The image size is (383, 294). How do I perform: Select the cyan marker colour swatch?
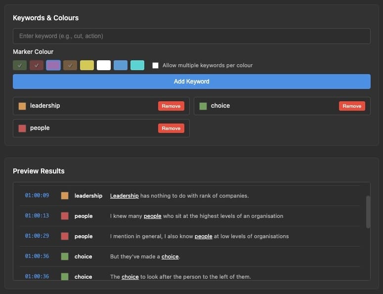click(x=137, y=65)
